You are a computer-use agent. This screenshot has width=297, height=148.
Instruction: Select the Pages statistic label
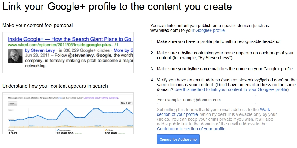point(11,130)
